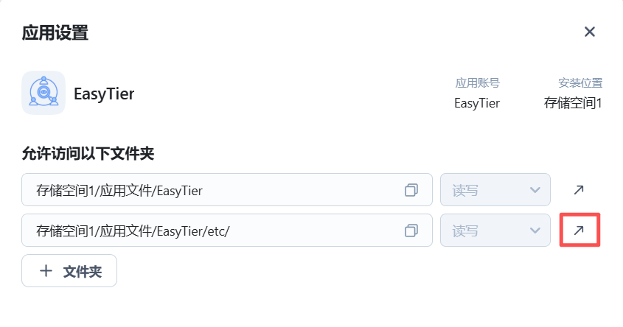Screen dimensions: 623x327
Task: Click the large EasyTier app name text
Action: point(104,94)
